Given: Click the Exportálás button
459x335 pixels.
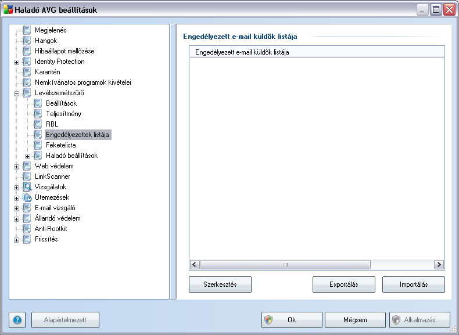Looking at the screenshot, I should click(x=344, y=284).
